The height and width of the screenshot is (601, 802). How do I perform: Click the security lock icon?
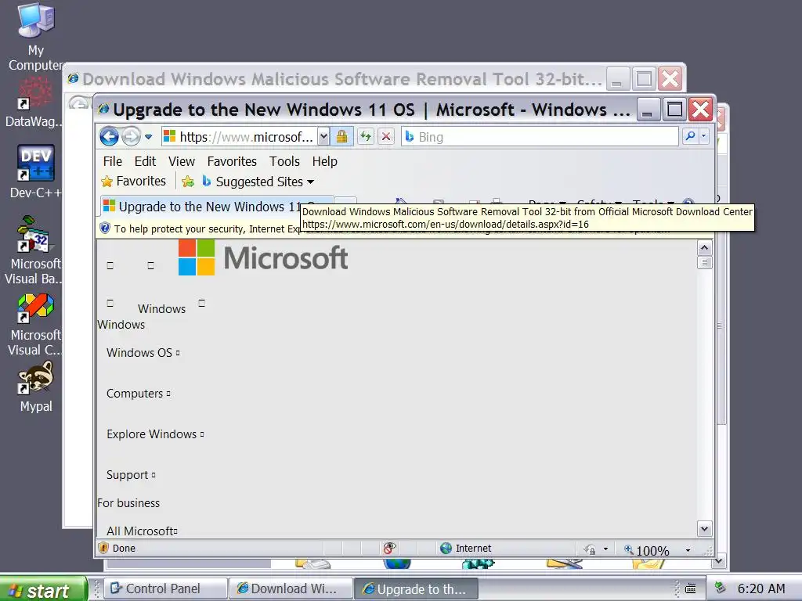(x=341, y=137)
